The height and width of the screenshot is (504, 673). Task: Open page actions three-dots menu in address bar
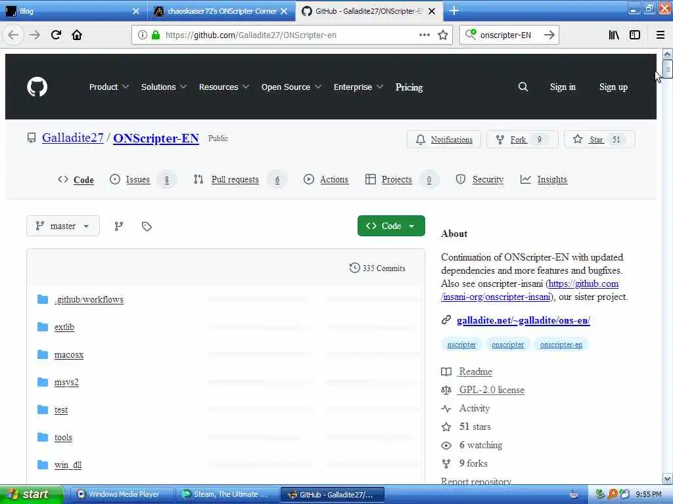425,35
